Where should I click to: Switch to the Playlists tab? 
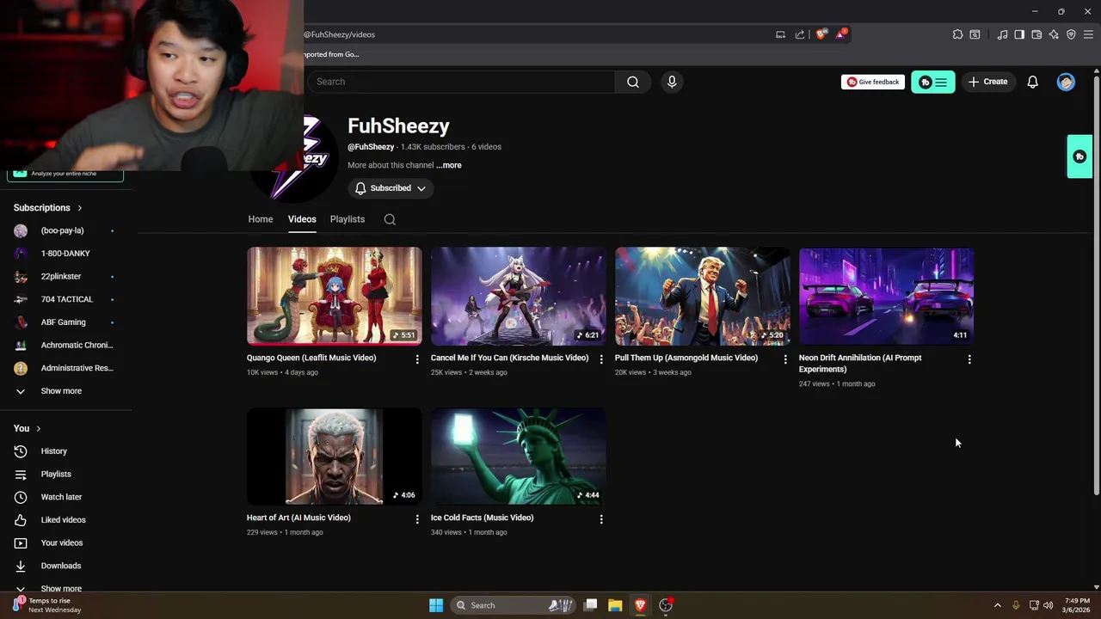(x=348, y=219)
